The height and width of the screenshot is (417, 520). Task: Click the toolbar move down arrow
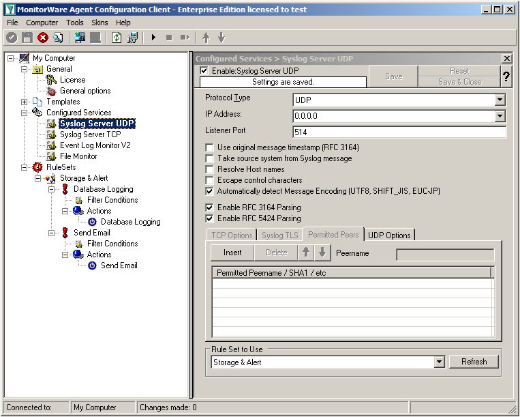[221, 38]
